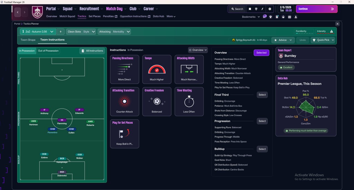
Task: Open the tactic selector ZaZ - Autumn 2.56
Action: tap(38, 31)
